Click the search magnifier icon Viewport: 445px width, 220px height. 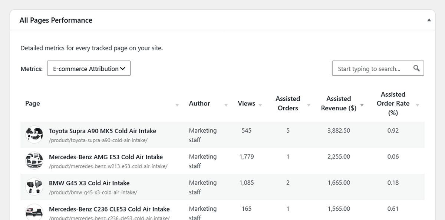416,68
